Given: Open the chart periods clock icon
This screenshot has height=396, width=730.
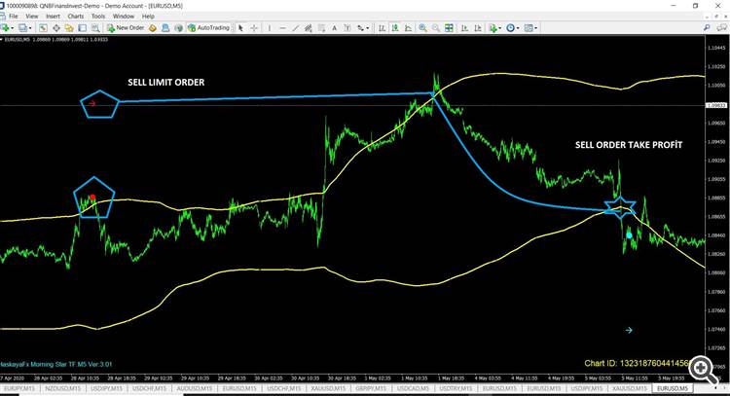Looking at the screenshot, I should coord(510,28).
